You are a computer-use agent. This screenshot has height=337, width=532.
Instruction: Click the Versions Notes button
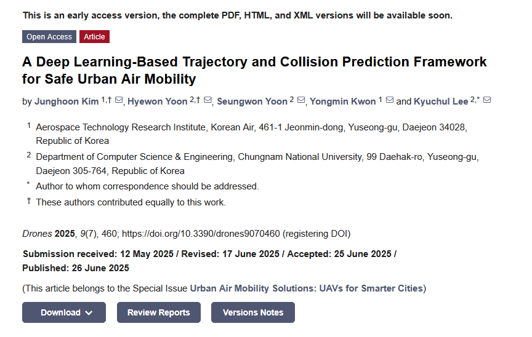coord(253,312)
